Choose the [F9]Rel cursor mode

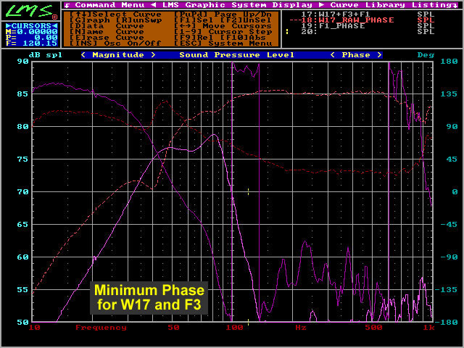click(194, 38)
